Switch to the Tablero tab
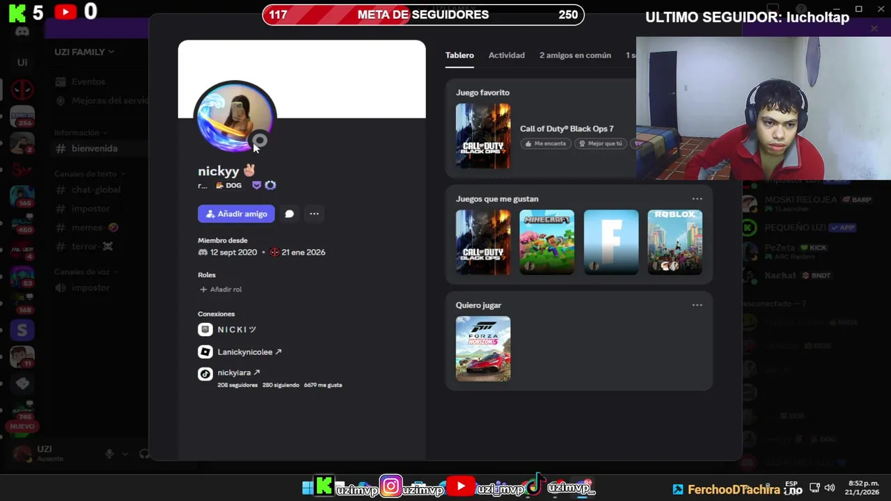The width and height of the screenshot is (891, 501). tap(459, 56)
